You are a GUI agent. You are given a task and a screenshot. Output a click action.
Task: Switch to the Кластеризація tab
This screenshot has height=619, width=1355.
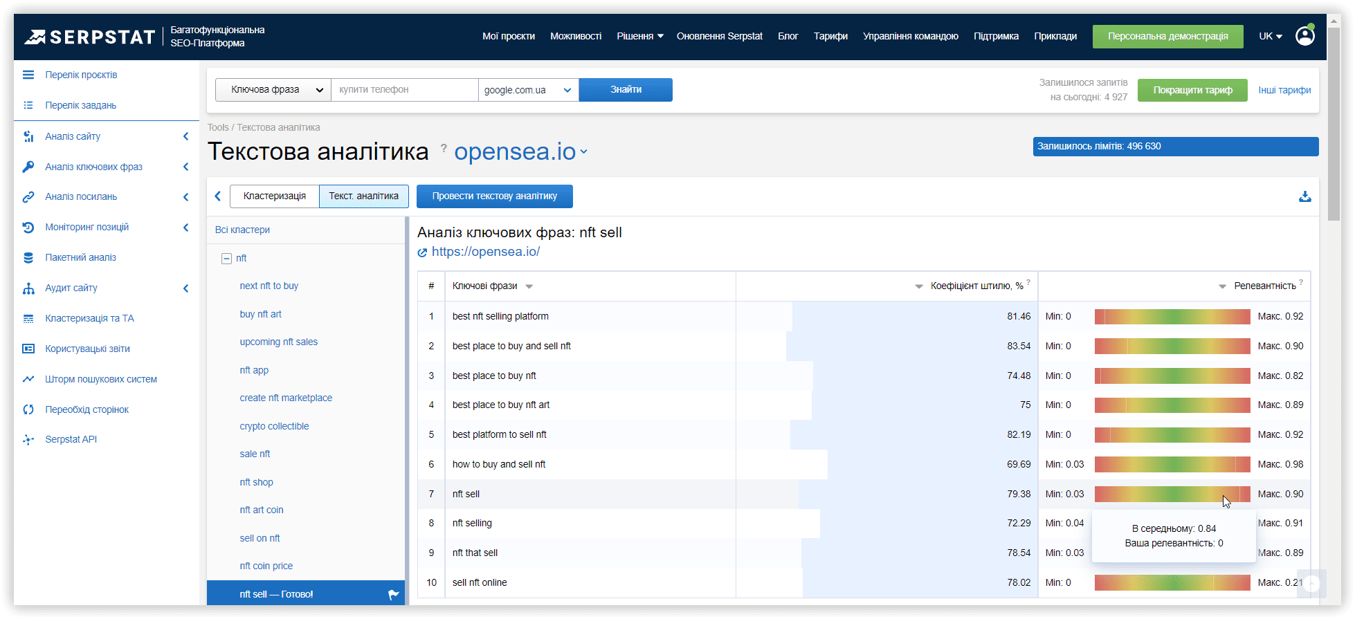tap(275, 196)
